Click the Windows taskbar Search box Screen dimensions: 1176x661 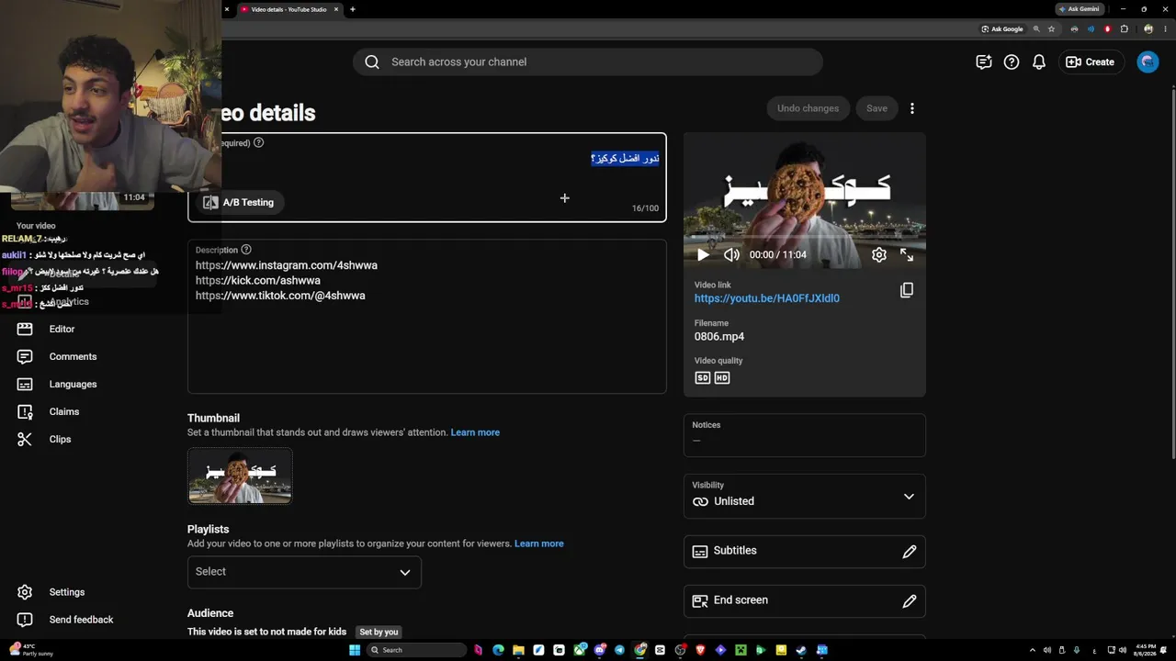click(x=416, y=650)
